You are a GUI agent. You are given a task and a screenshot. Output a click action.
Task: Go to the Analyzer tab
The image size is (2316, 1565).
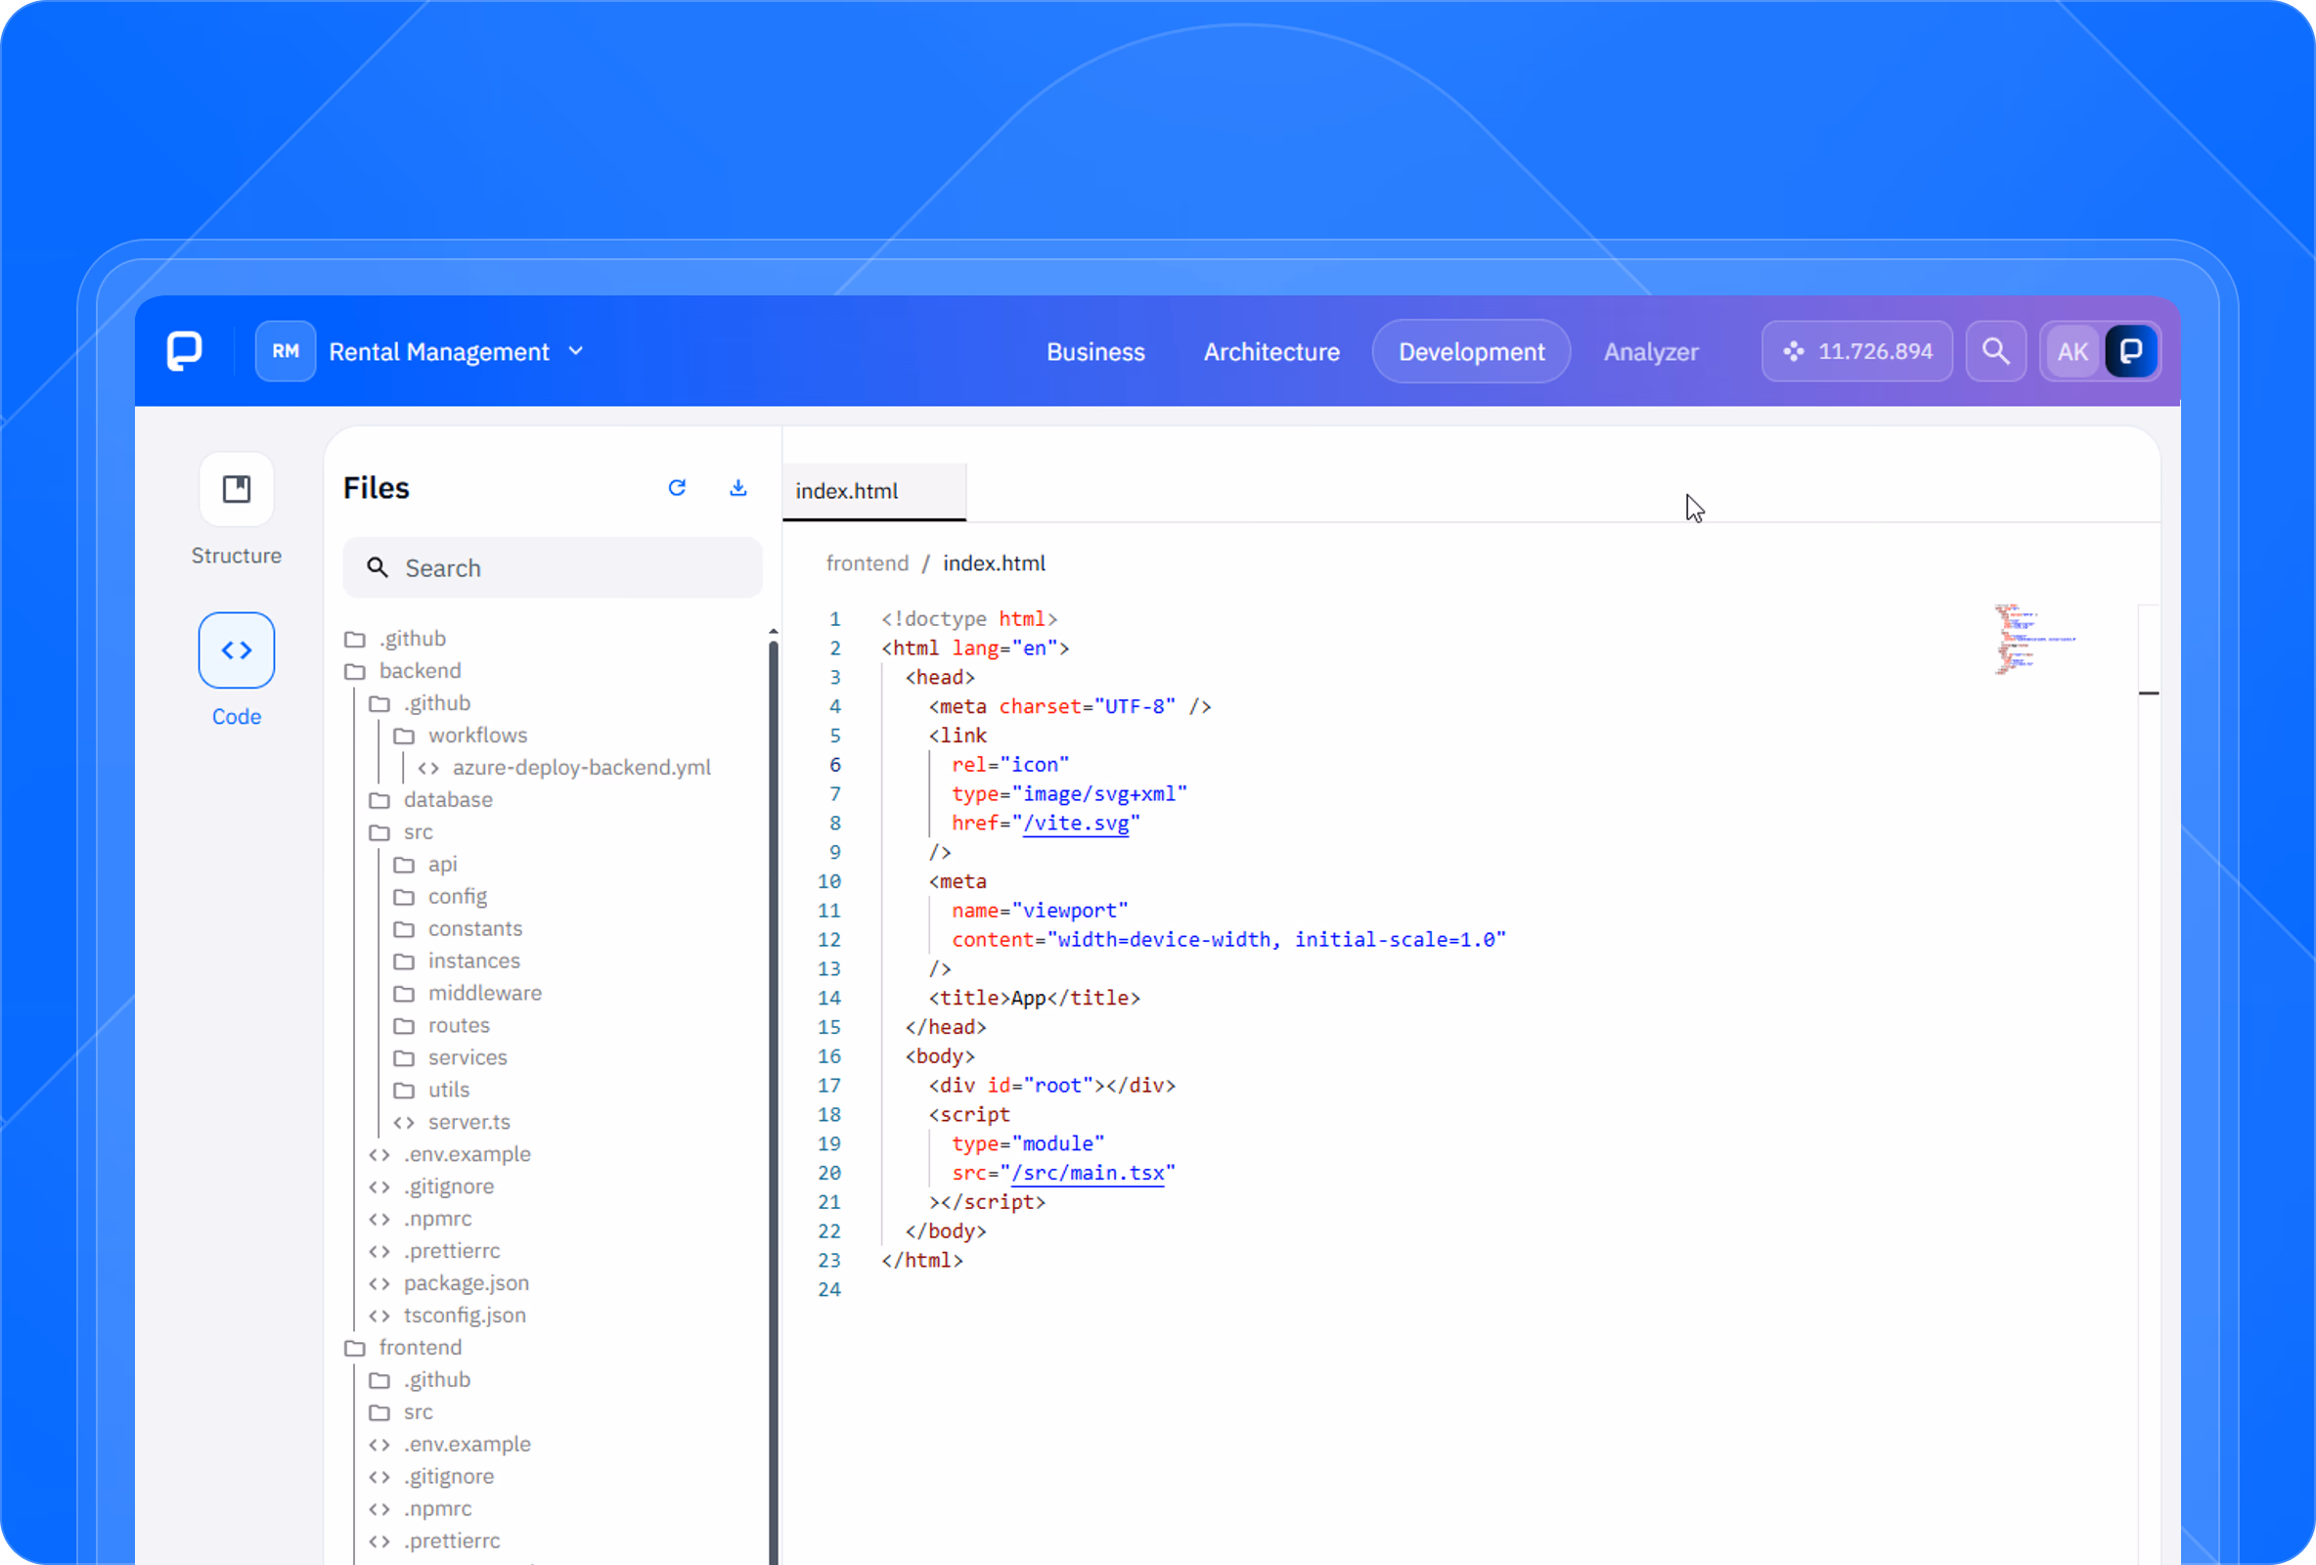[x=1650, y=352]
